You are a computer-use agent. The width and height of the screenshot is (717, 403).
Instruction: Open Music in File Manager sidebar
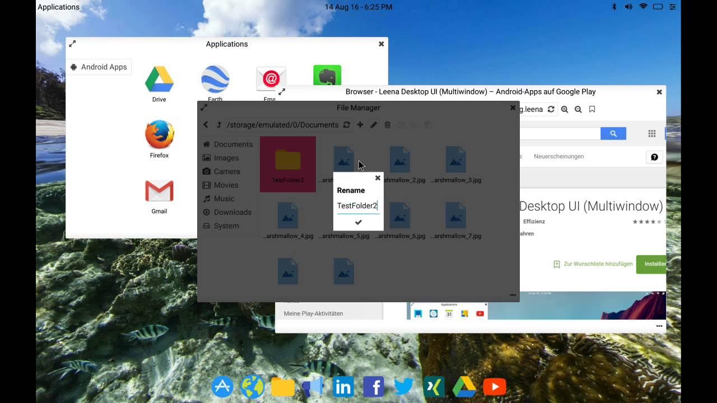coord(218,199)
